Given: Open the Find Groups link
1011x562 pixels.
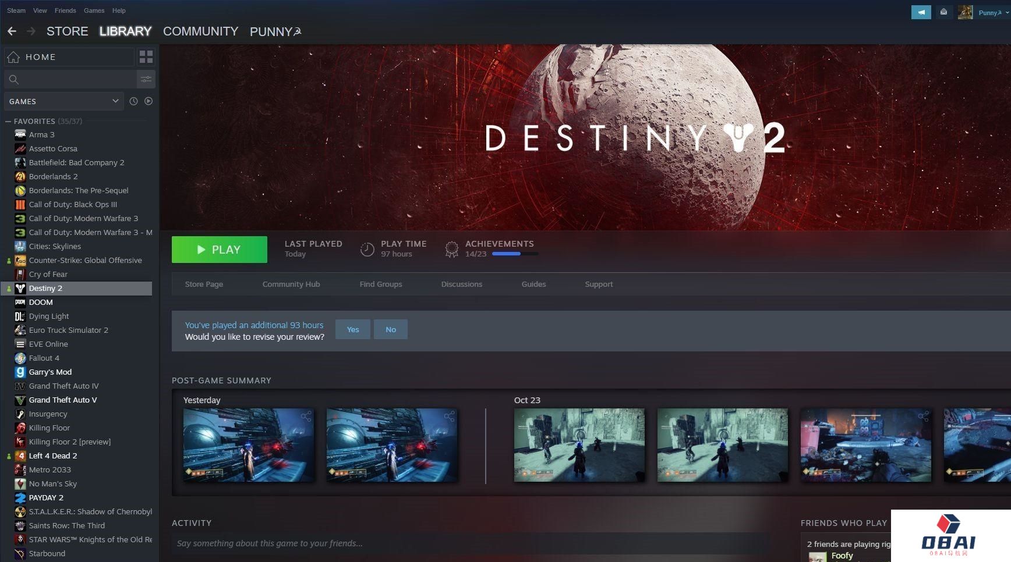Looking at the screenshot, I should [x=381, y=284].
